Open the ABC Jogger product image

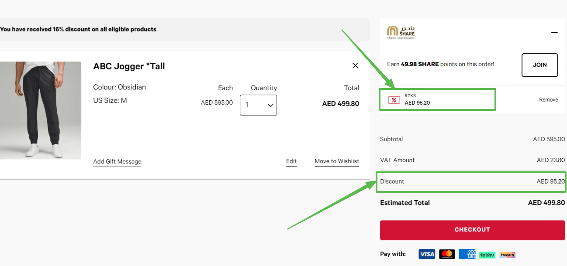[x=41, y=110]
